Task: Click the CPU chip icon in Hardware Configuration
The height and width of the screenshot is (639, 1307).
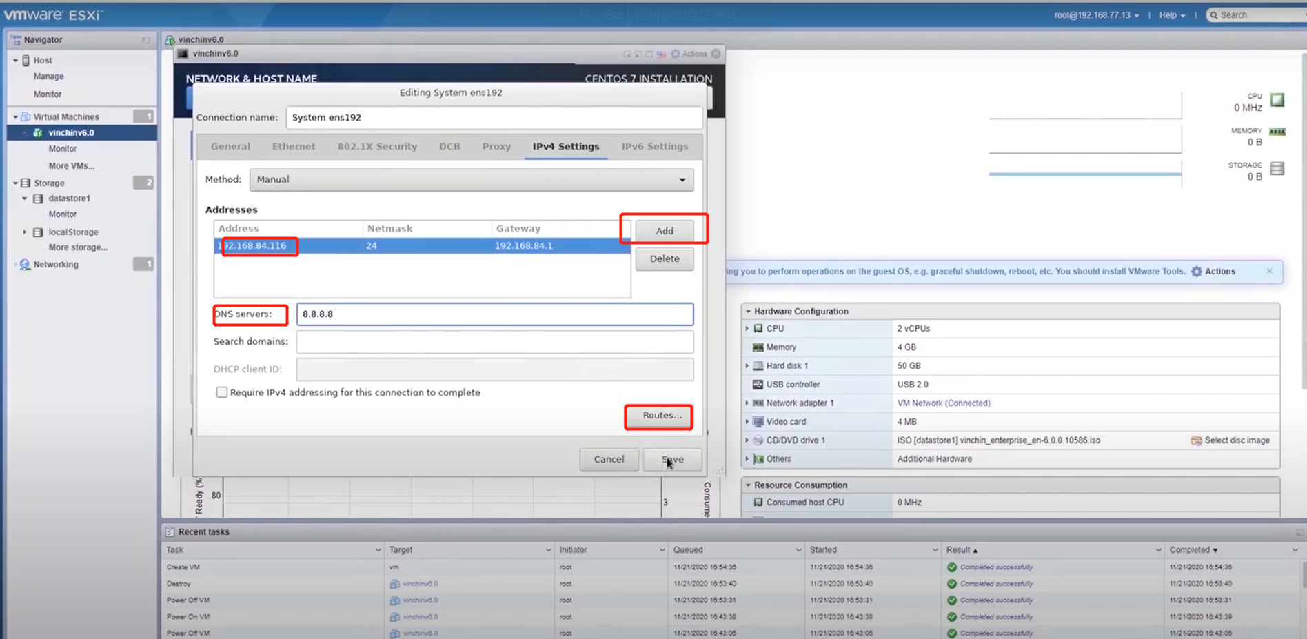Action: coord(758,329)
